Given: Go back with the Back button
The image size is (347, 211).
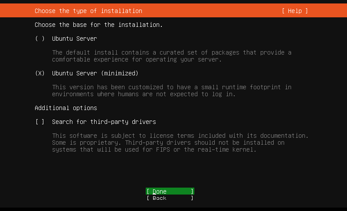Looking at the screenshot, I should 170,198.
